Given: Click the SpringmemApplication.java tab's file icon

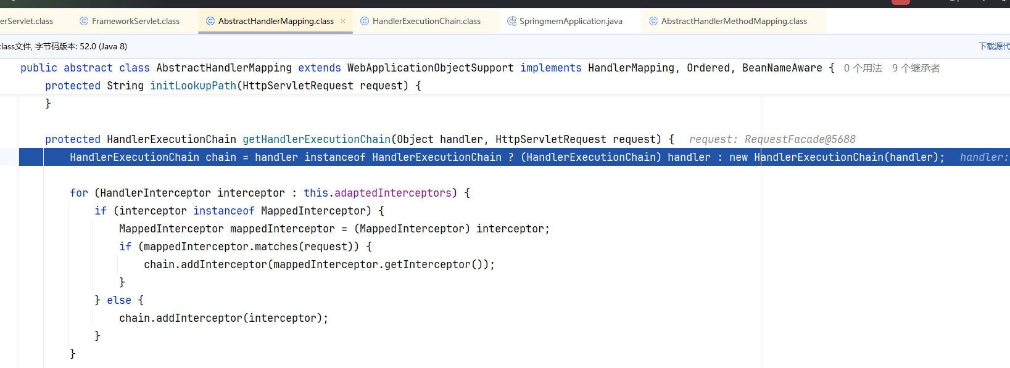Looking at the screenshot, I should [511, 21].
